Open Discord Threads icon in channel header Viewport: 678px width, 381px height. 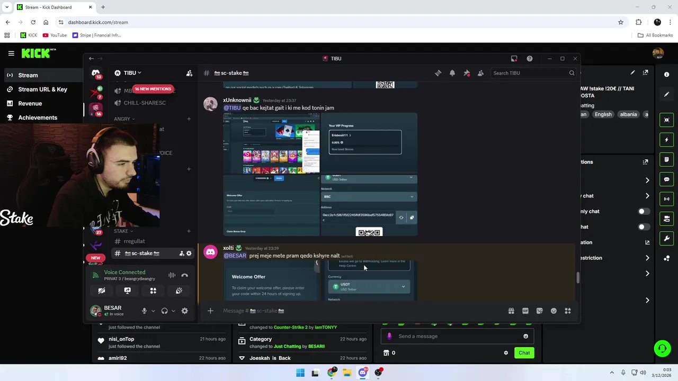pyautogui.click(x=438, y=73)
